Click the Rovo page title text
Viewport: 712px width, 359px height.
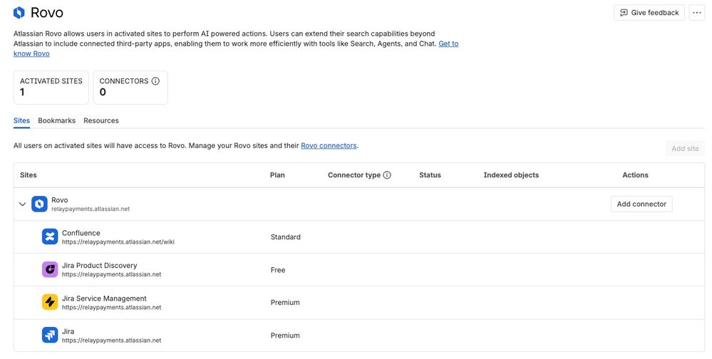pyautogui.click(x=47, y=13)
